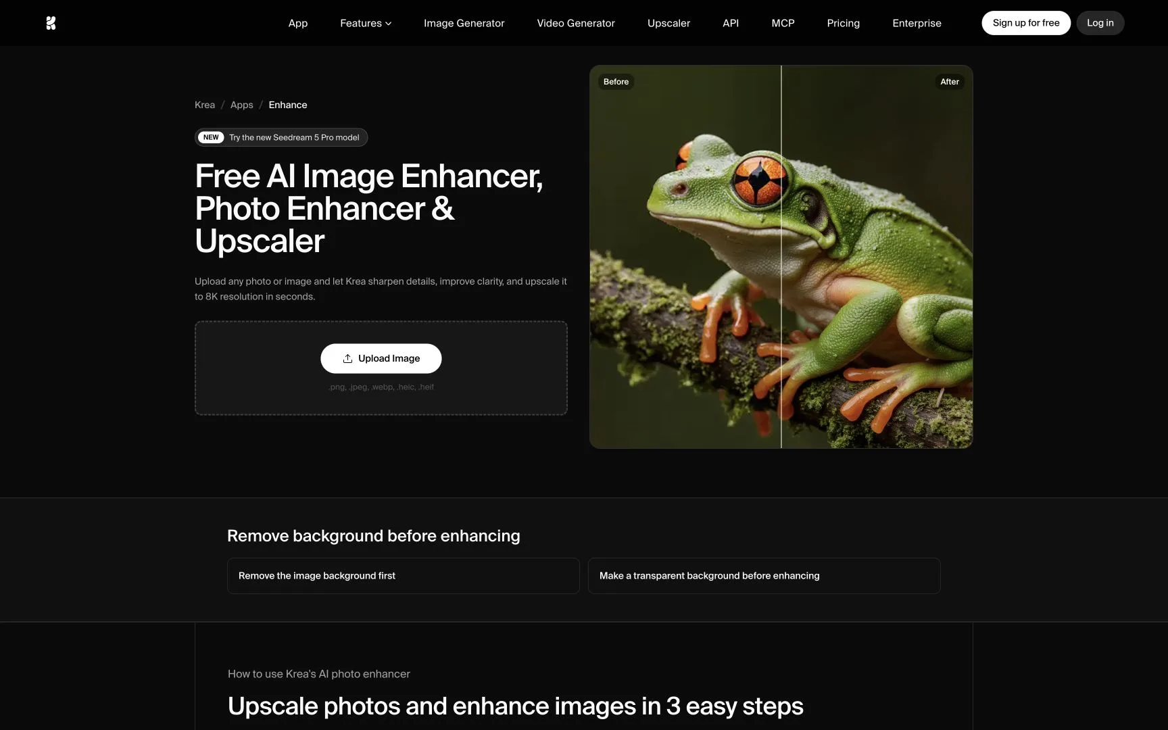Click the Upload Image button

coord(381,358)
